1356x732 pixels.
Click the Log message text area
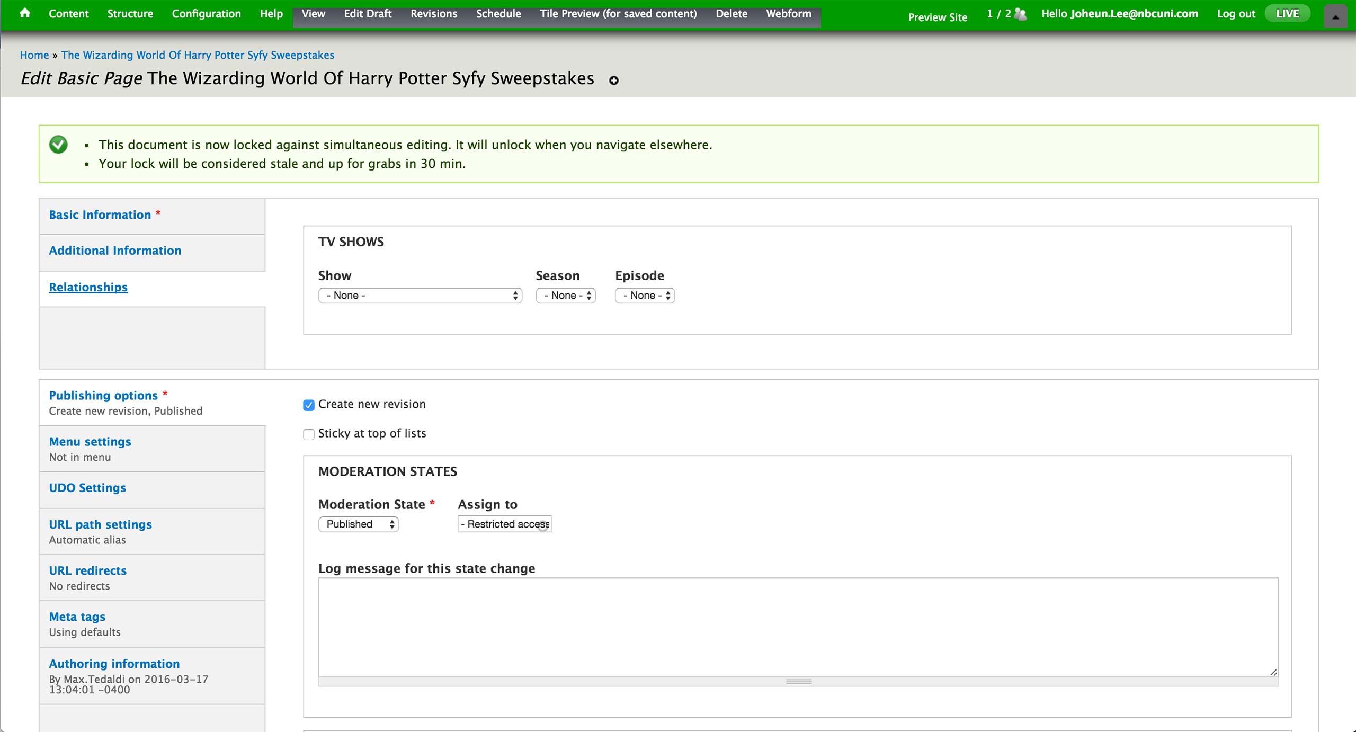tap(798, 627)
